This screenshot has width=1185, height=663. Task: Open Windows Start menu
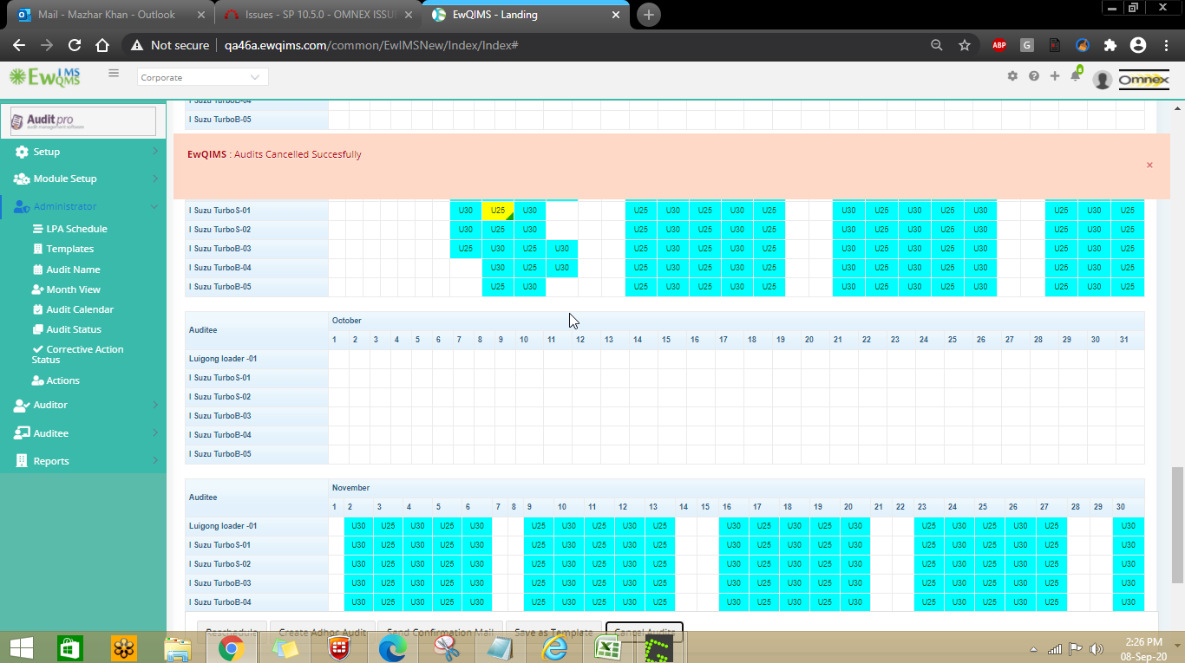coord(21,647)
